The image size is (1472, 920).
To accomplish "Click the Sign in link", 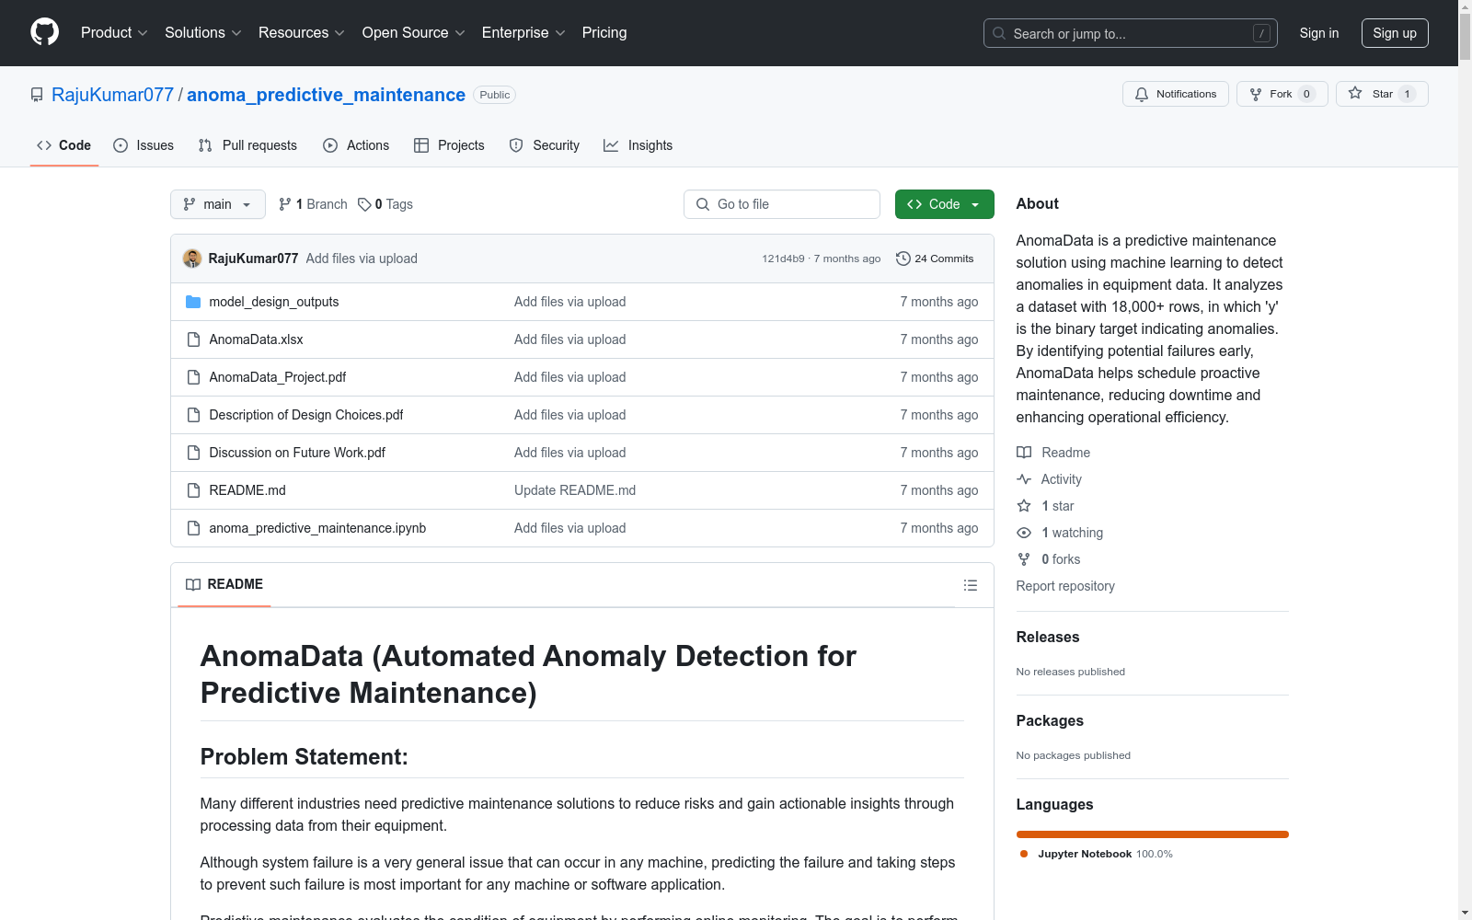I will click(1319, 33).
